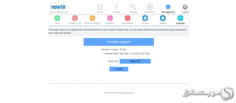Click the Home house icon
The width and height of the screenshot is (236, 103).
pos(100,7)
